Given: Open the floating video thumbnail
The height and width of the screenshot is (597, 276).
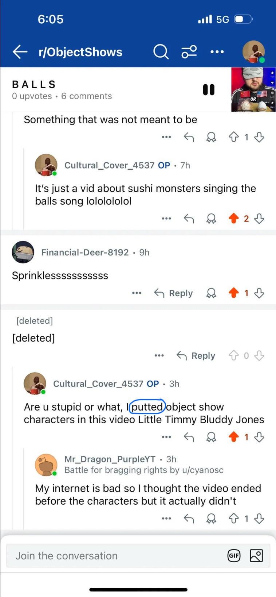Looking at the screenshot, I should pyautogui.click(x=253, y=90).
